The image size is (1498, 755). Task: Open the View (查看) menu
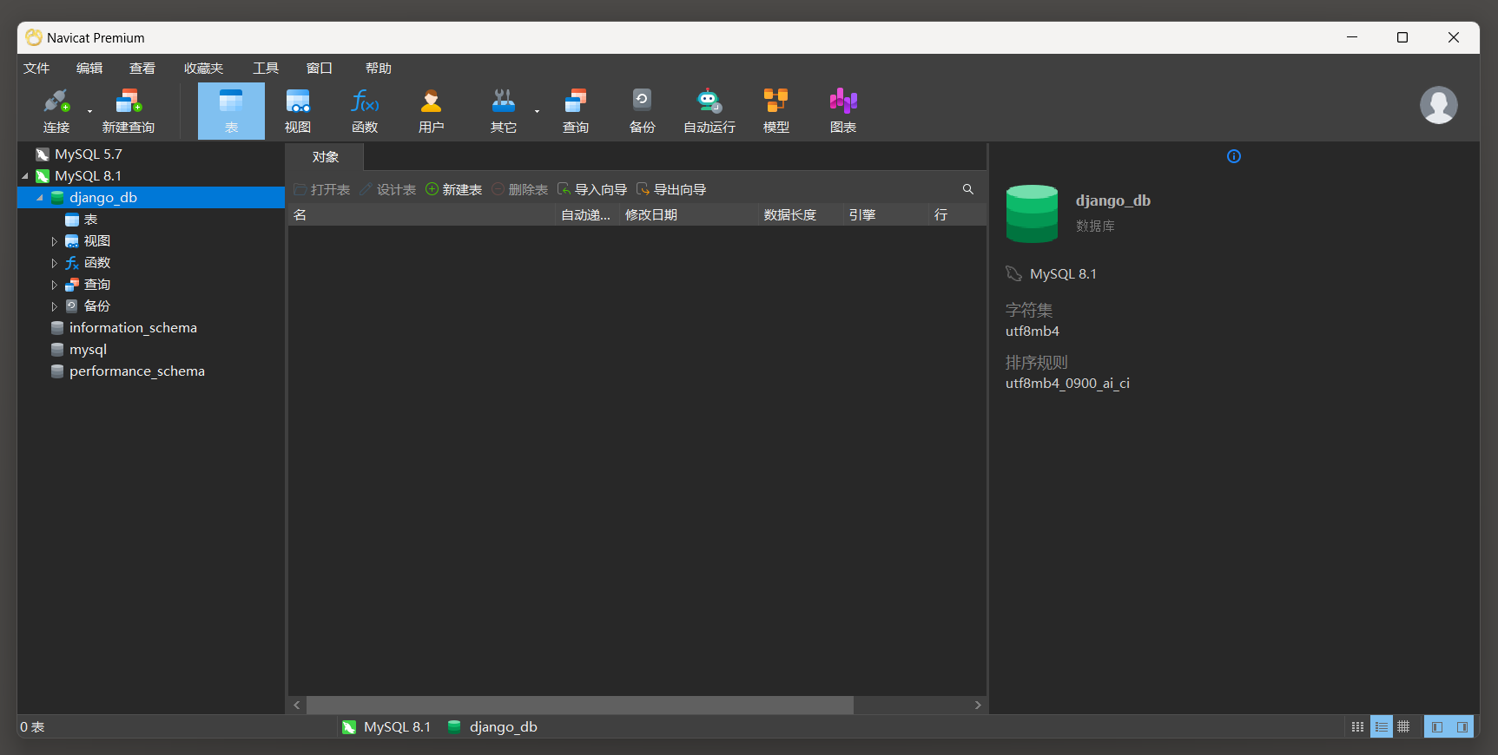tap(142, 69)
